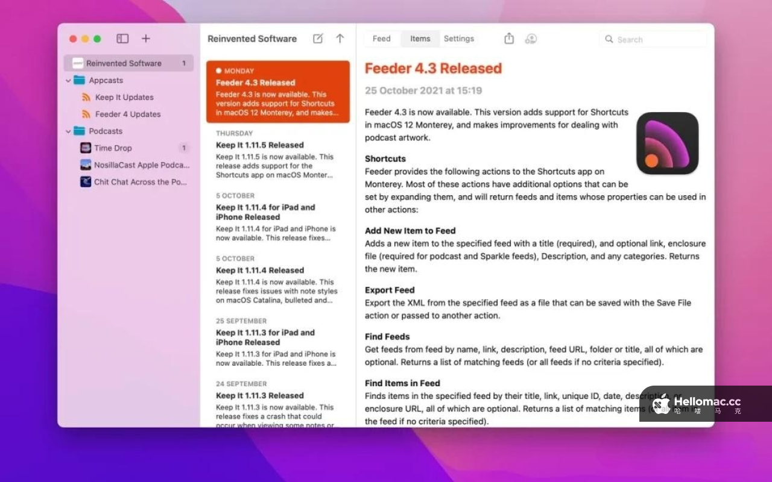Viewport: 772px width, 482px height.
Task: Click the Appcasts folder icon
Action: [x=79, y=80]
